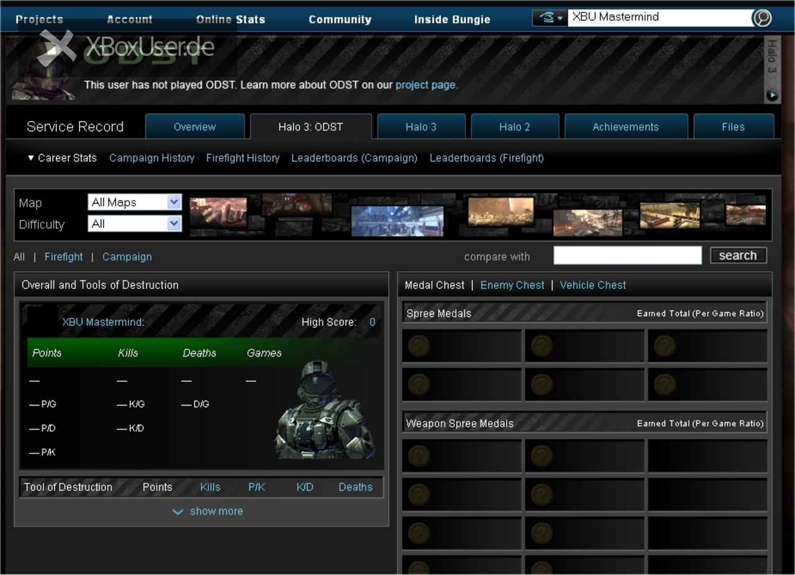Select the first map thumbnail in the banner
The height and width of the screenshot is (575, 795).
point(218,212)
